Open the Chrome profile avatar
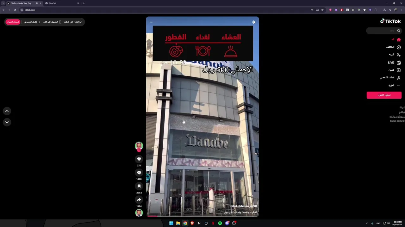The height and width of the screenshot is (227, 405). tap(396, 10)
